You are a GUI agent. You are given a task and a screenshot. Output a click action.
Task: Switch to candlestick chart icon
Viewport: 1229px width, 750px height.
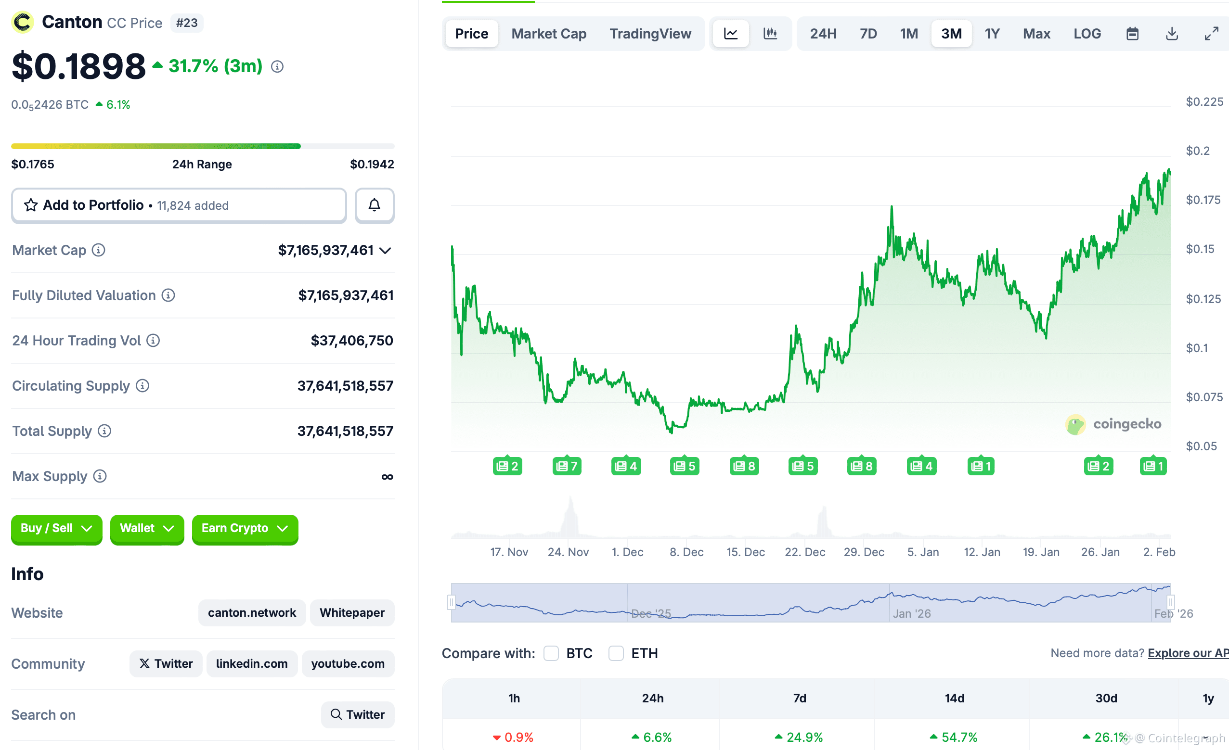770,34
